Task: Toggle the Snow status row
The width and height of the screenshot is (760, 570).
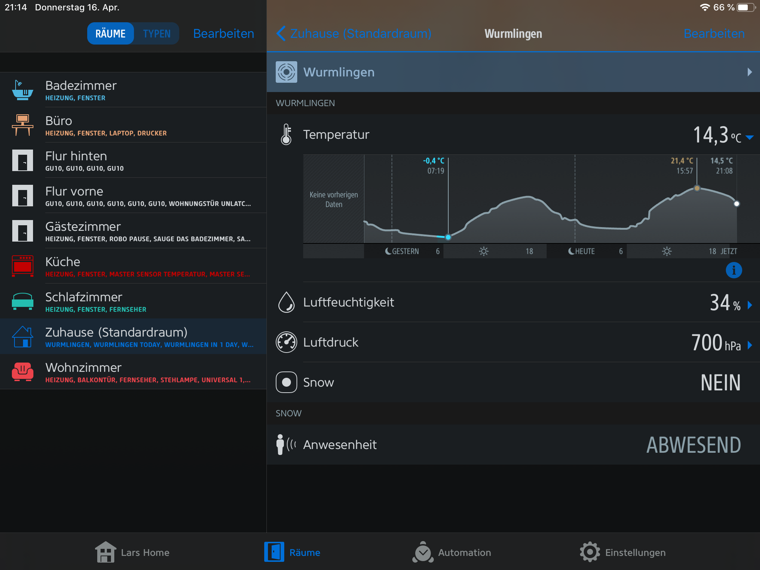Action: [512, 382]
